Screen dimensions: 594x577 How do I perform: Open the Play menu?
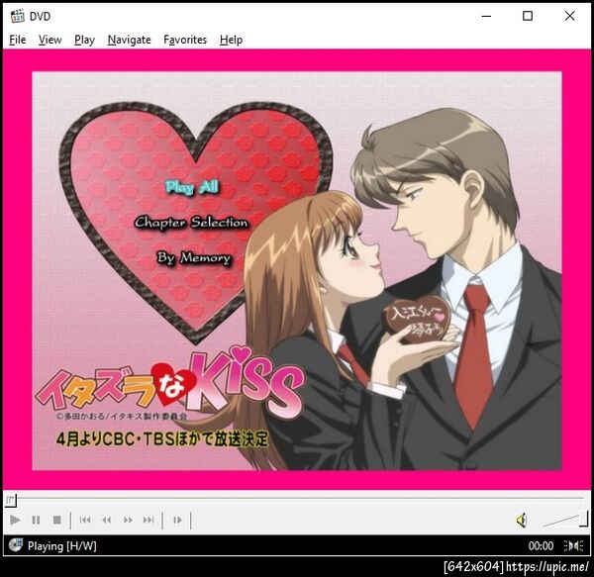[x=84, y=40]
